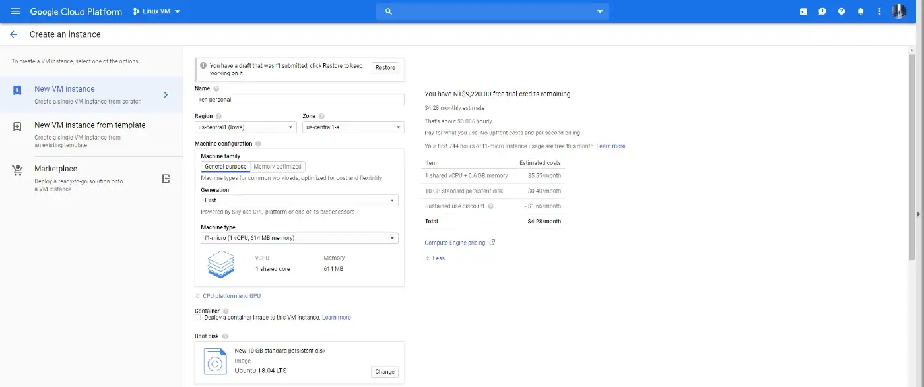Click the Name help icon

pyautogui.click(x=216, y=88)
